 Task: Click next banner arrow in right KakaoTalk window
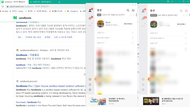click(x=187, y=15)
